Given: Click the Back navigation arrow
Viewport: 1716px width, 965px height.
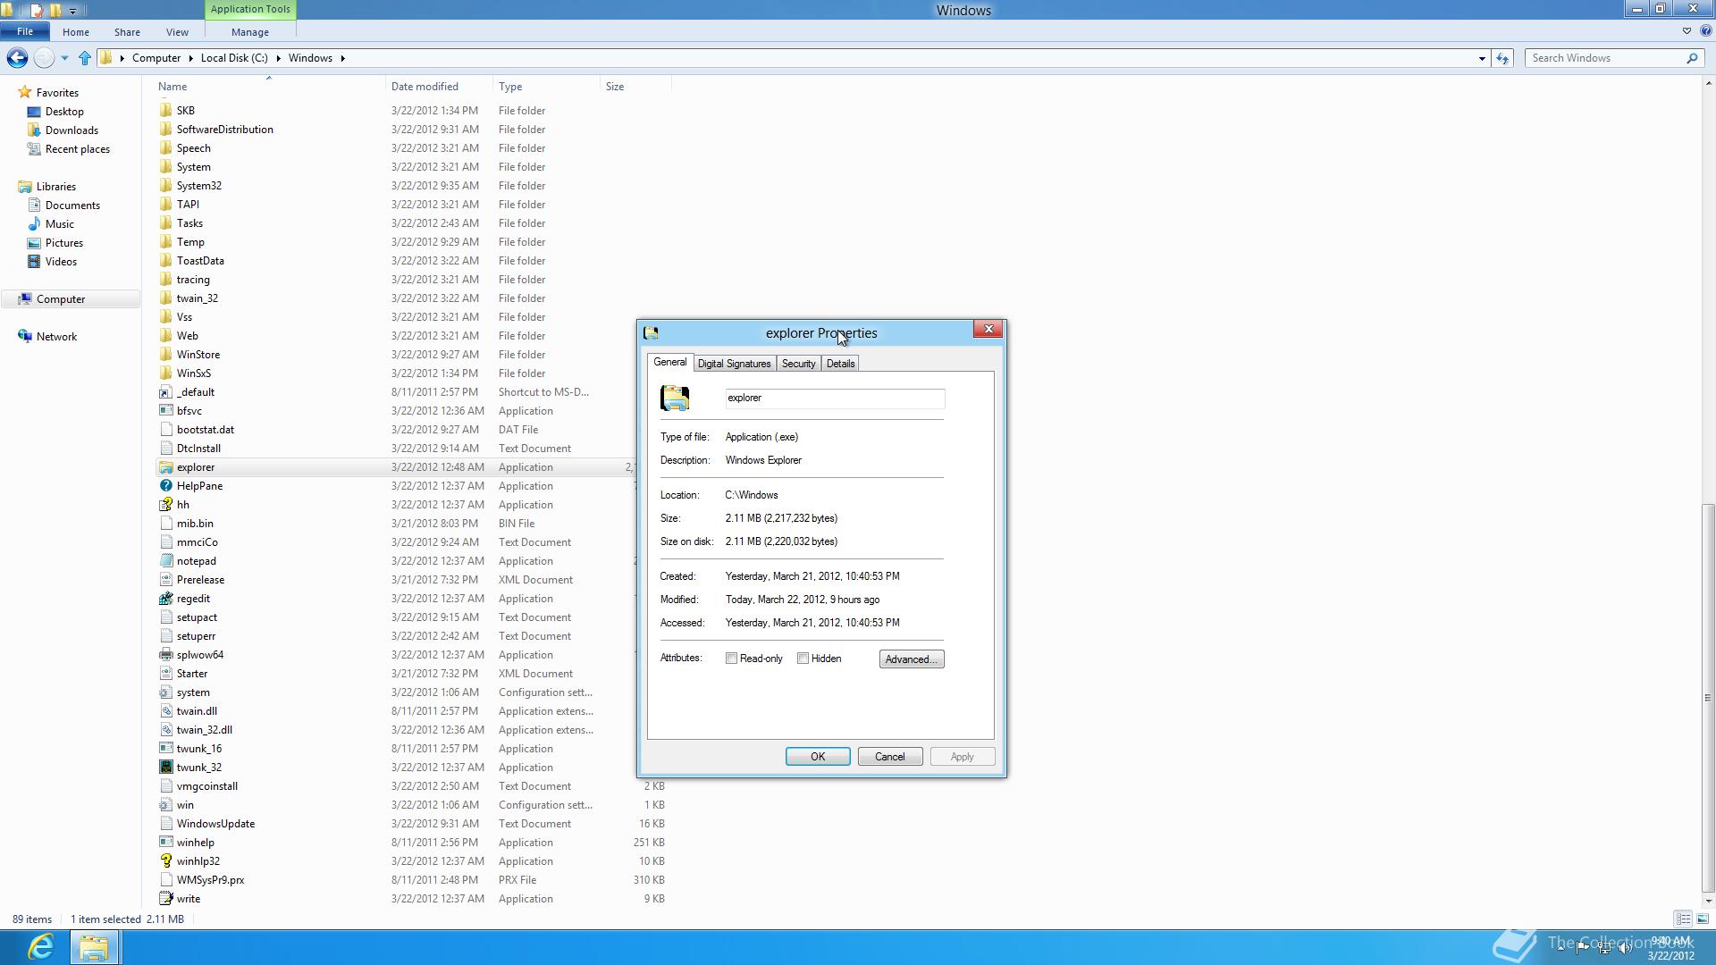Looking at the screenshot, I should click(x=17, y=58).
